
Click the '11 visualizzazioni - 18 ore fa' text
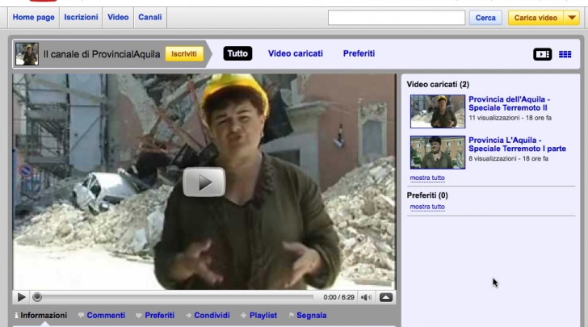tap(510, 118)
